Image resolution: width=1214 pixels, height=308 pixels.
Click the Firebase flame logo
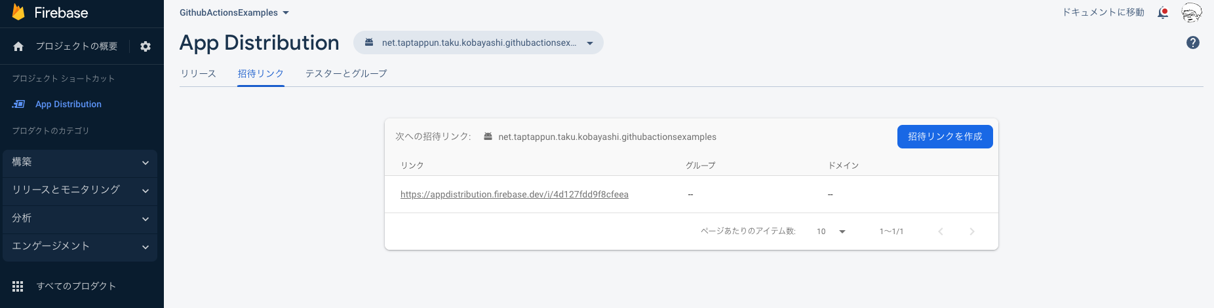(18, 12)
